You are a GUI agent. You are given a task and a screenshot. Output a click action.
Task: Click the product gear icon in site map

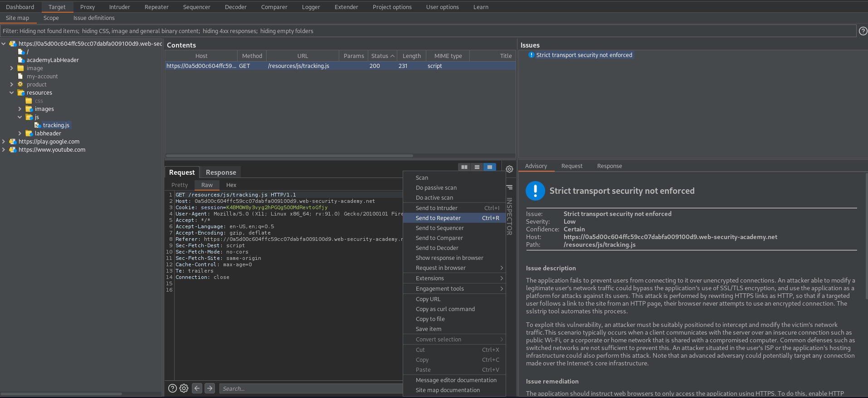coord(20,84)
